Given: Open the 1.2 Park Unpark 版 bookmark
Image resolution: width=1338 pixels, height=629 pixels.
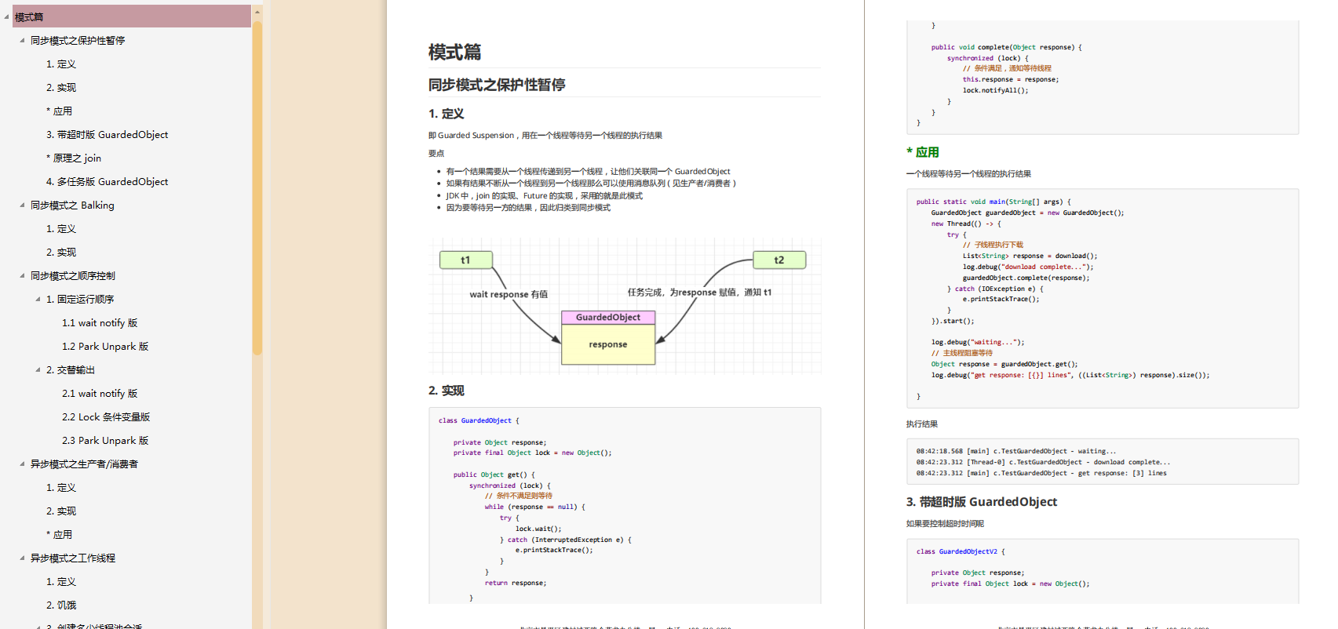Looking at the screenshot, I should pos(105,346).
